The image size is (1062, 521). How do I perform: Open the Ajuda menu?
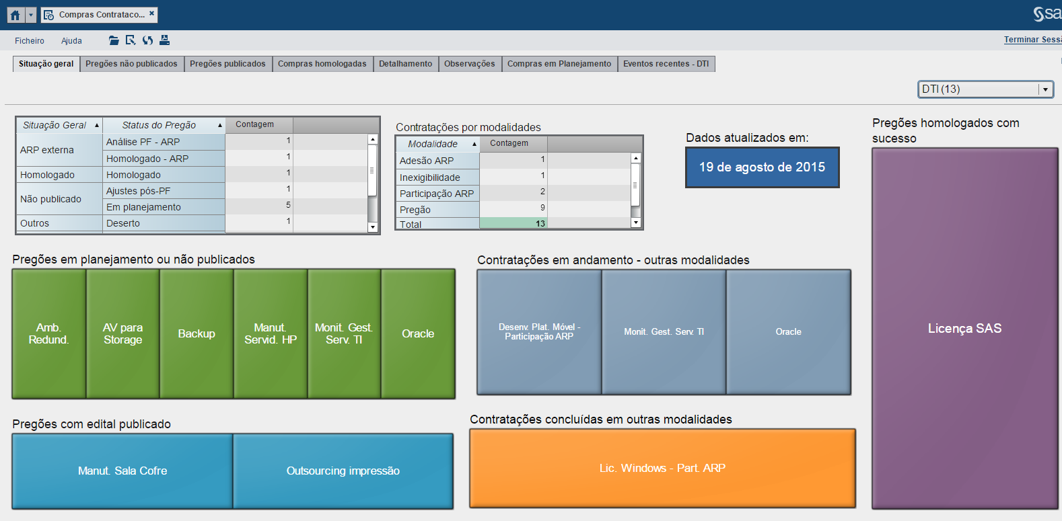(71, 41)
